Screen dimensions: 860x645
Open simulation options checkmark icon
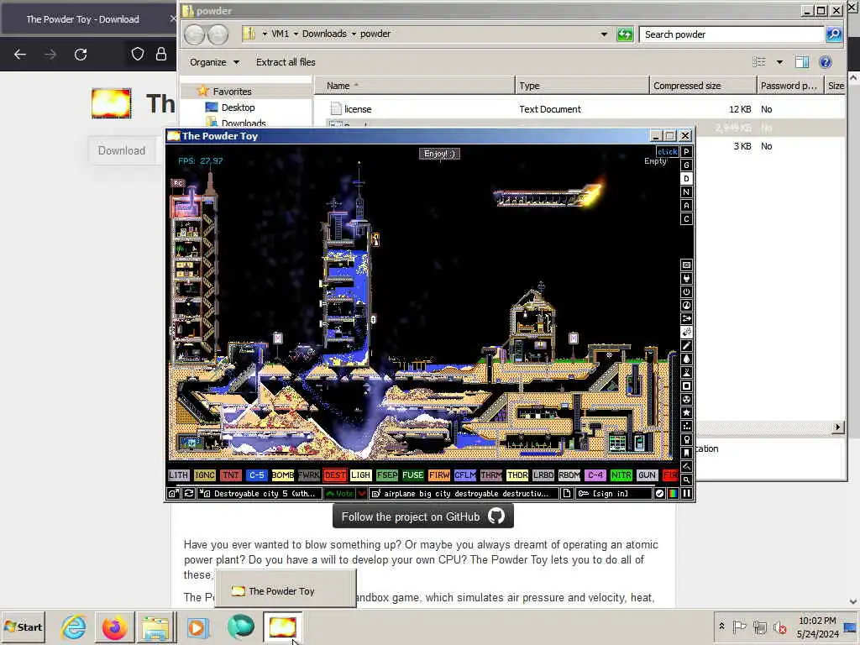coord(660,494)
